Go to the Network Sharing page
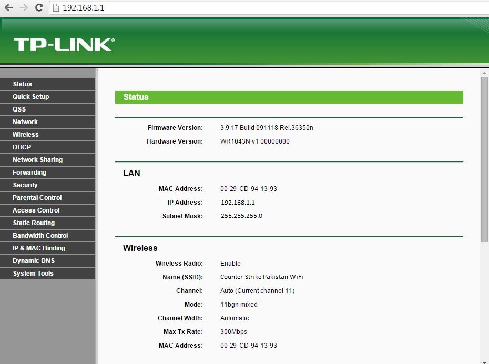The width and height of the screenshot is (489, 364). (x=37, y=159)
